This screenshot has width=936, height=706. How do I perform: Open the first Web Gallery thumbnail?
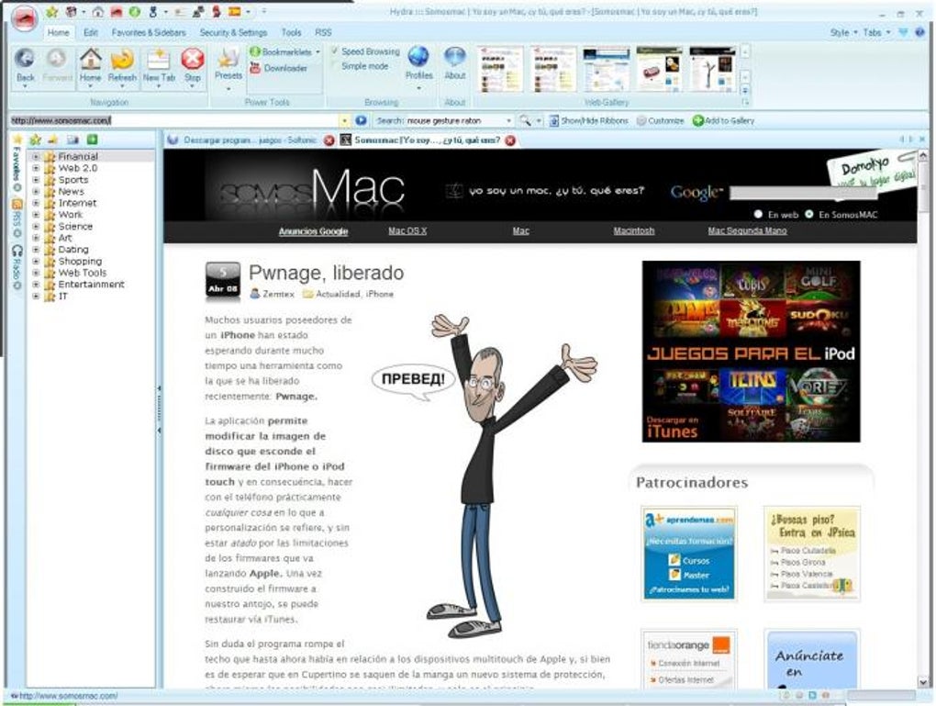pyautogui.click(x=500, y=69)
